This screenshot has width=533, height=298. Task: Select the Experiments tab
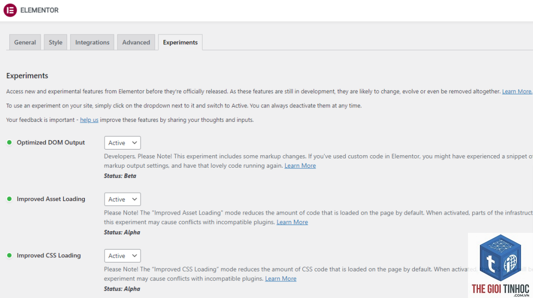click(x=180, y=42)
